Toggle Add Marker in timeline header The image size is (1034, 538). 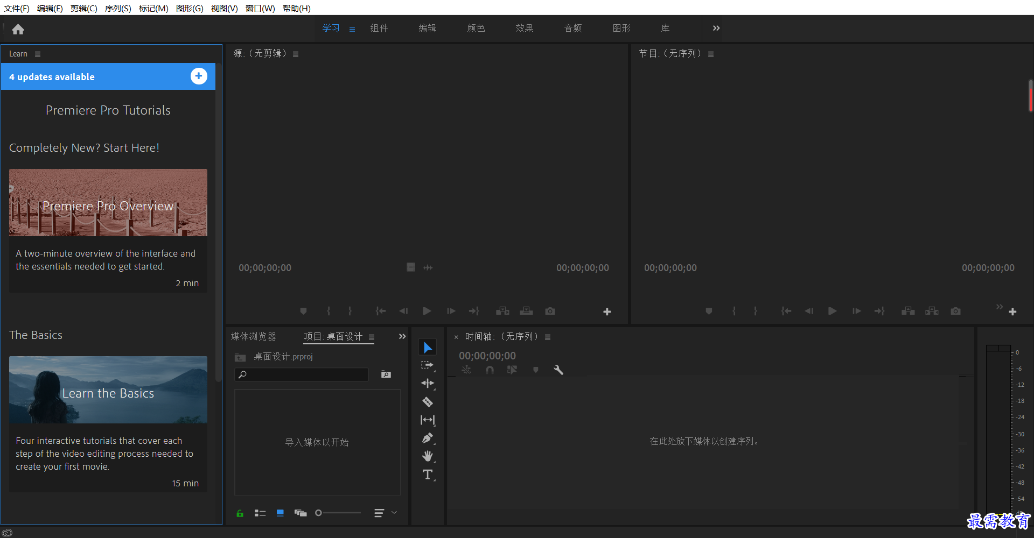click(535, 370)
